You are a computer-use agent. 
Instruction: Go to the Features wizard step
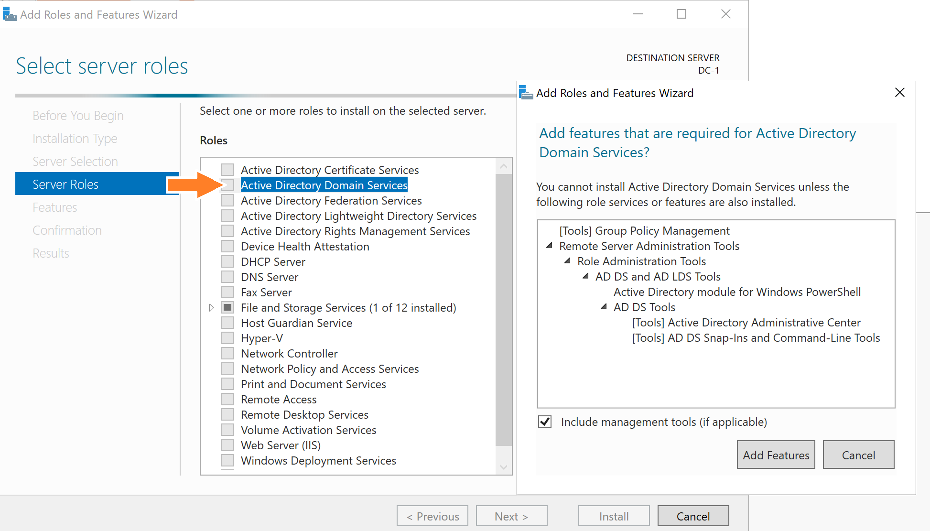point(55,207)
